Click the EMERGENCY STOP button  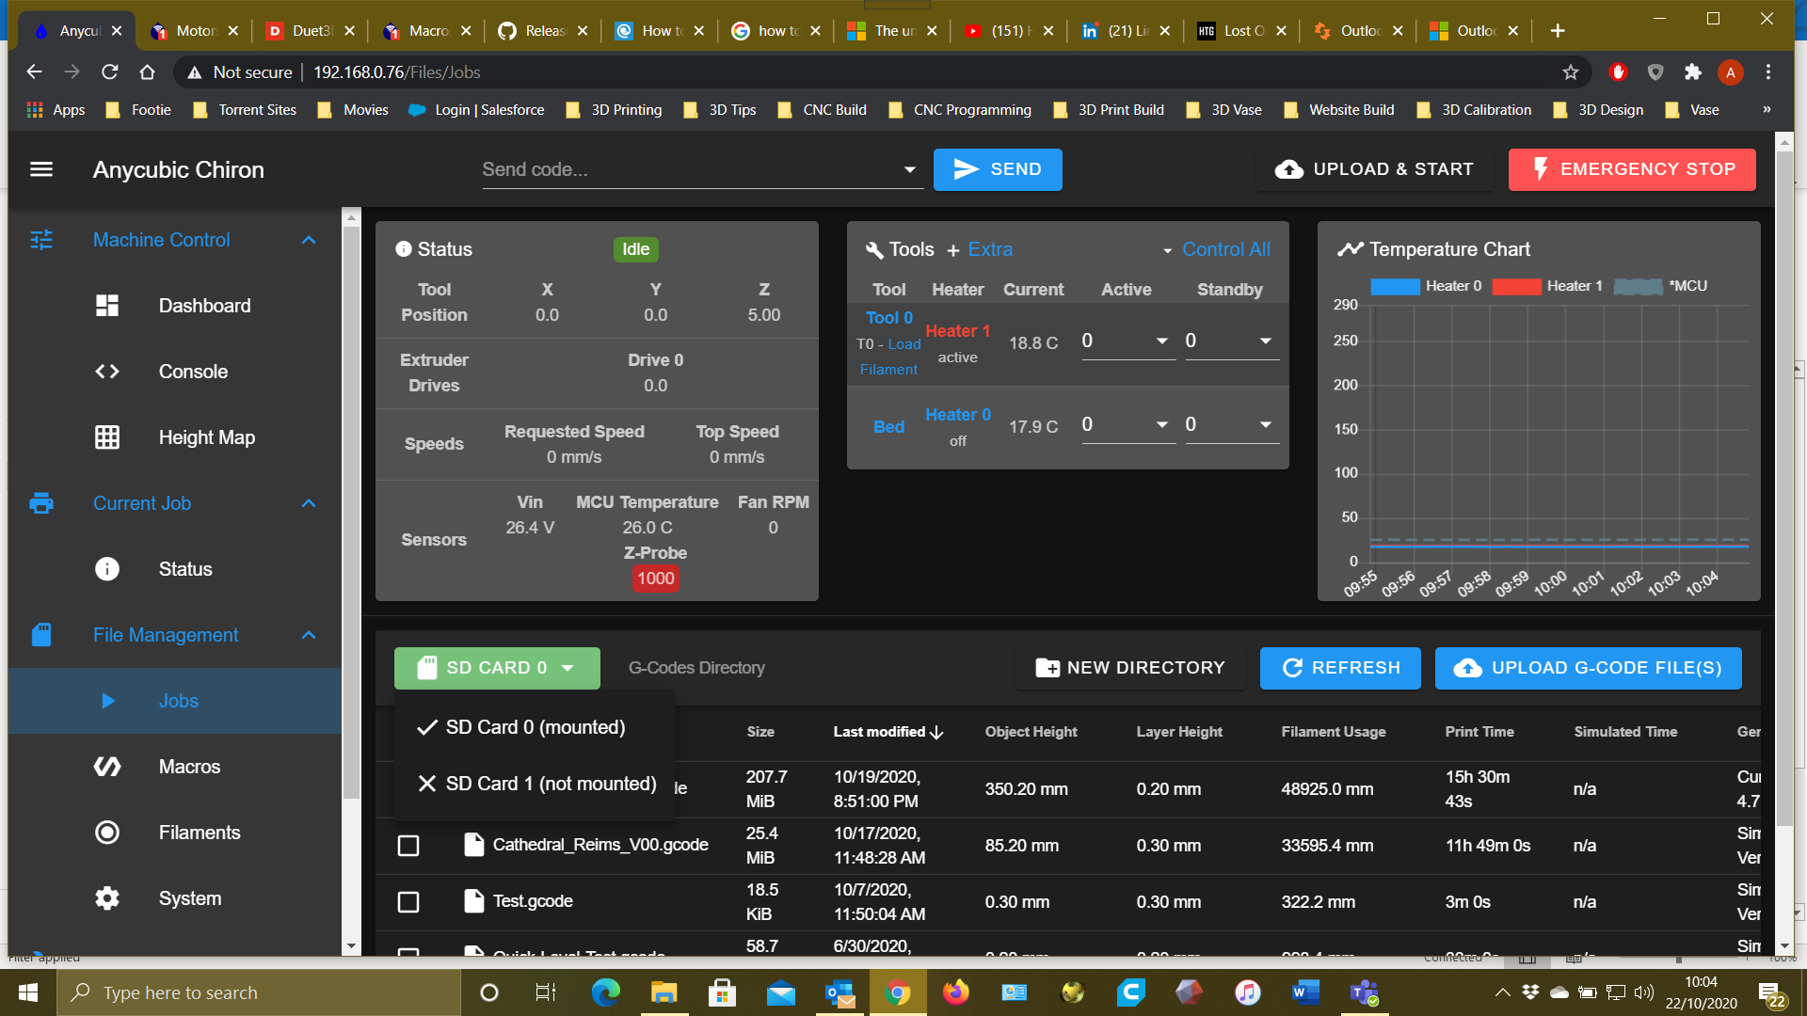tap(1632, 169)
